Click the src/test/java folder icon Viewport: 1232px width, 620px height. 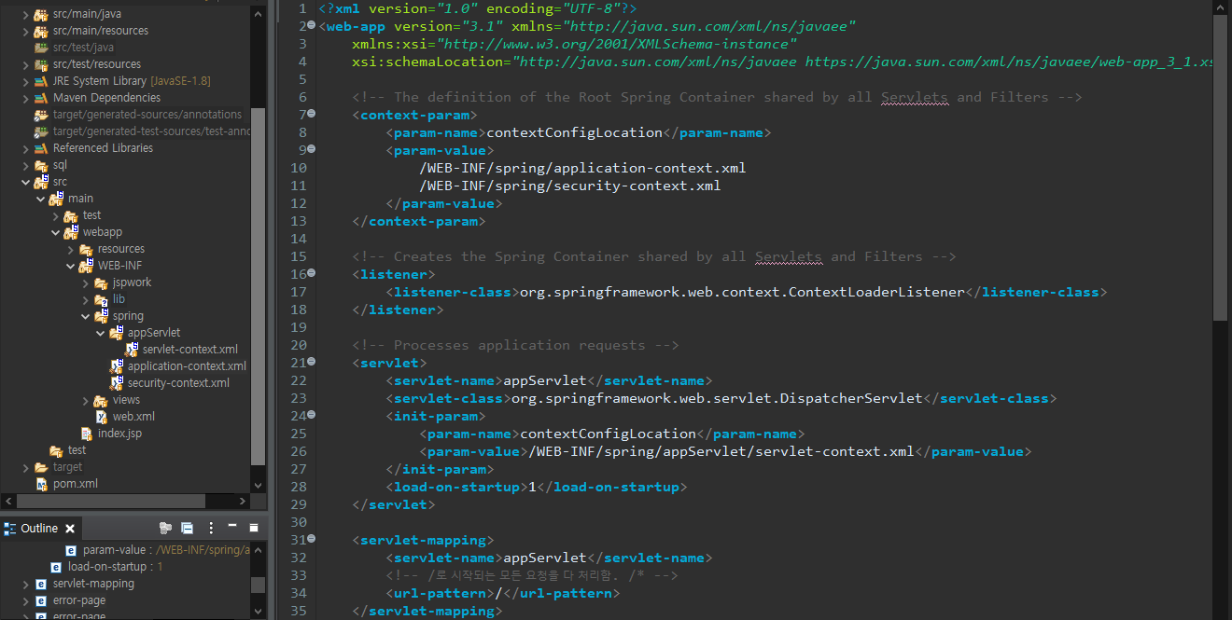(41, 48)
